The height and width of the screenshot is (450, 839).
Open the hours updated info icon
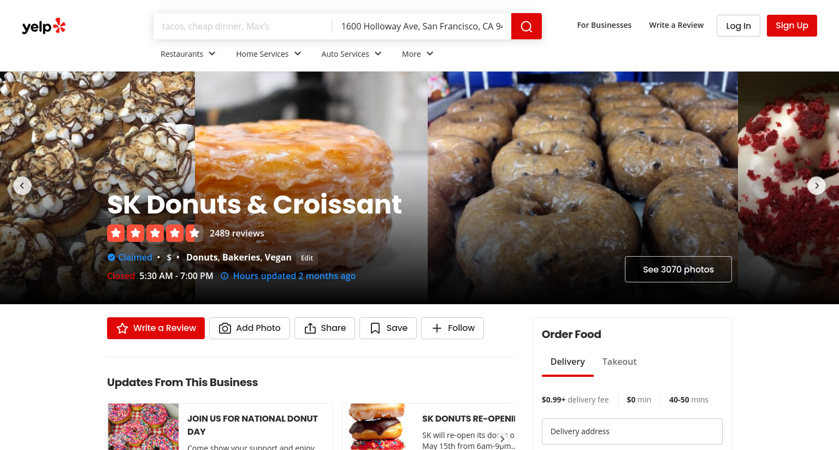coord(224,276)
